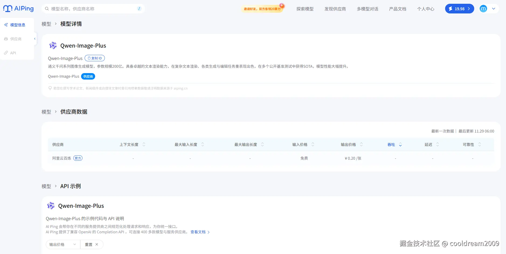Click the ¥0.20 /张 output price cell
Viewport: 506px width, 254px height.
click(x=353, y=158)
